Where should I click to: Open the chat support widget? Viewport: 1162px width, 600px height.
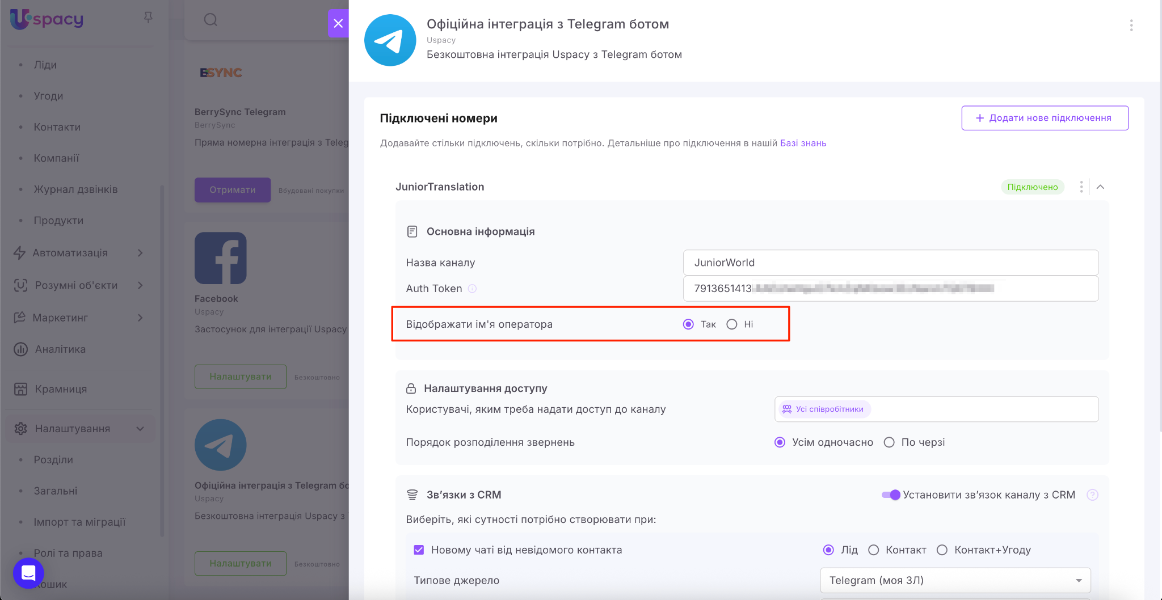(28, 573)
